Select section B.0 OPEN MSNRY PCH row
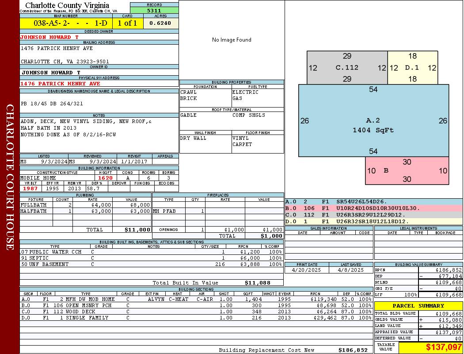Screen dimensions: 464x354 pos(196,305)
